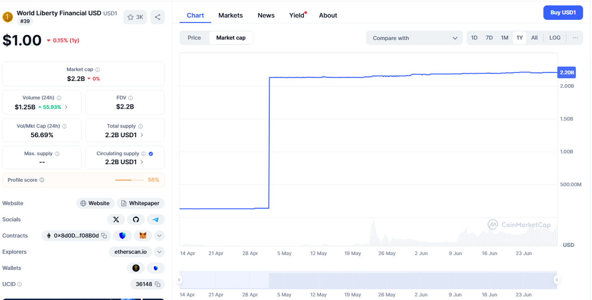The image size is (592, 300).
Task: Click the Binance wallet icon next to Wallets
Action: pyautogui.click(x=136, y=268)
